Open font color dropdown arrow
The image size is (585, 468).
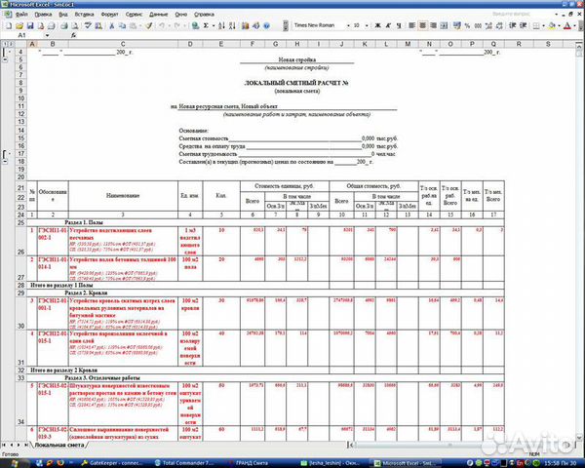click(575, 25)
